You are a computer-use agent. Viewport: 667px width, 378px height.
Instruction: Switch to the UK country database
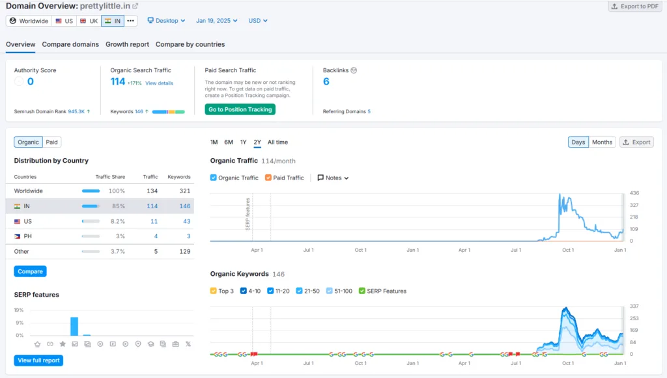(89, 21)
